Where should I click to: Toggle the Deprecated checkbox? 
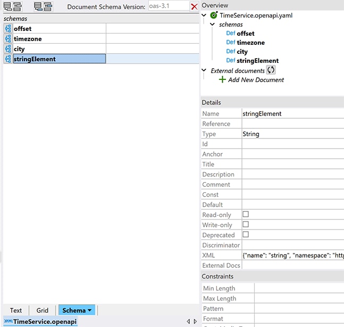click(246, 234)
